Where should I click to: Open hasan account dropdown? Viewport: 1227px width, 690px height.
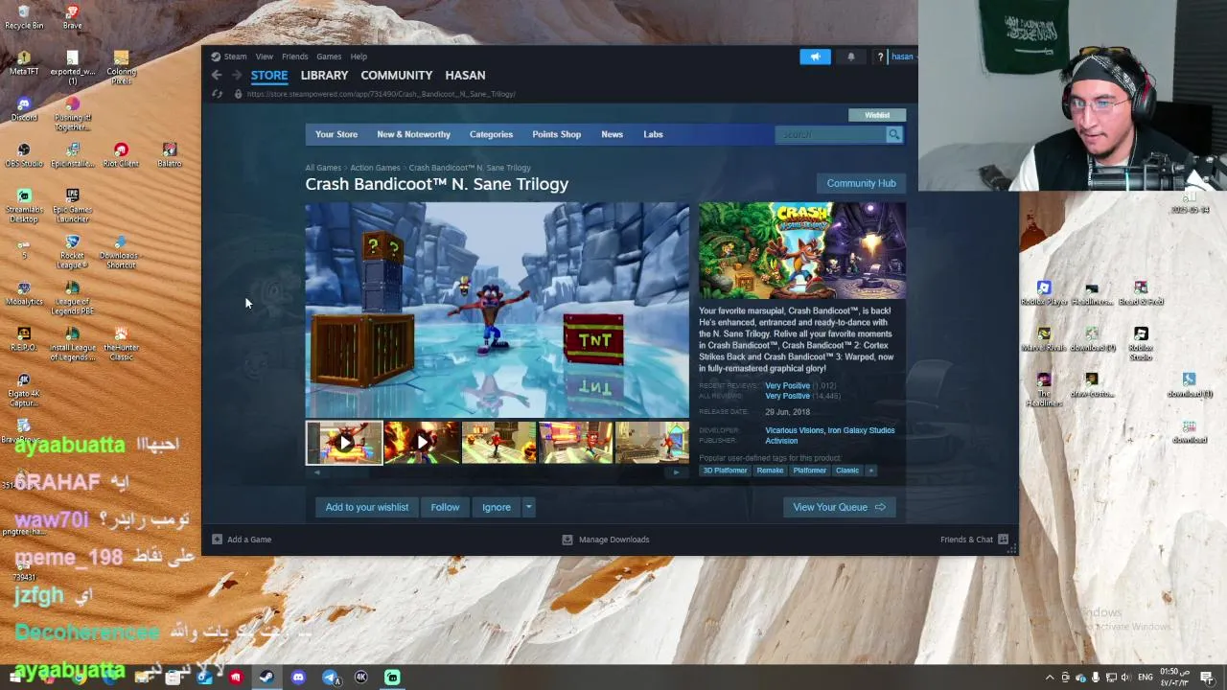904,57
